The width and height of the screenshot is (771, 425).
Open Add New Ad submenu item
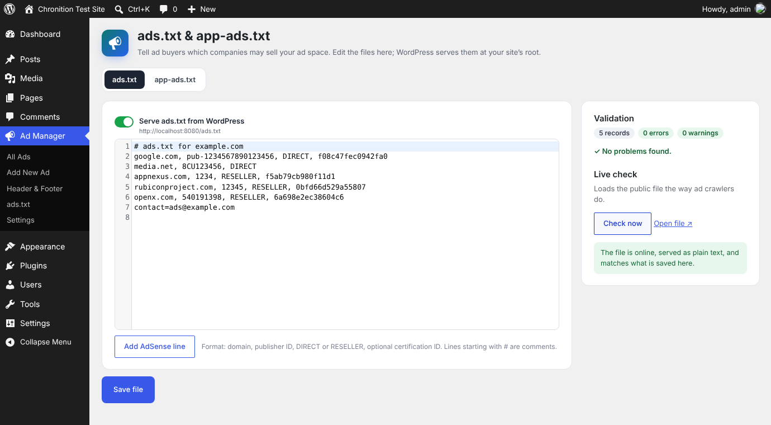click(28, 173)
